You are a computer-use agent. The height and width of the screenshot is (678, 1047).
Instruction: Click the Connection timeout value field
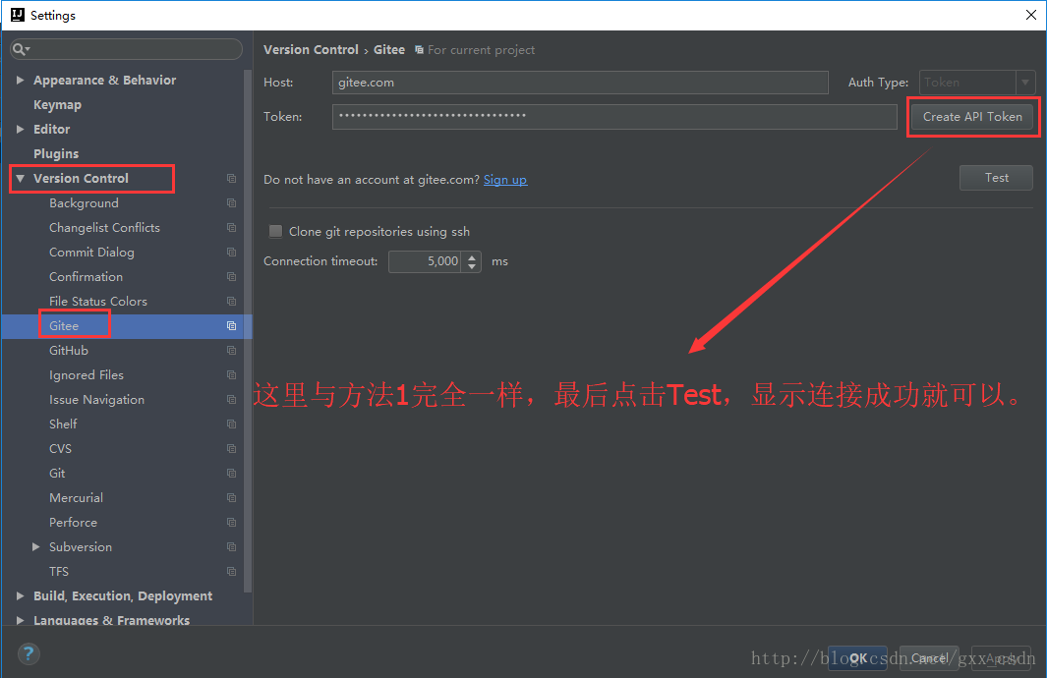coord(425,261)
